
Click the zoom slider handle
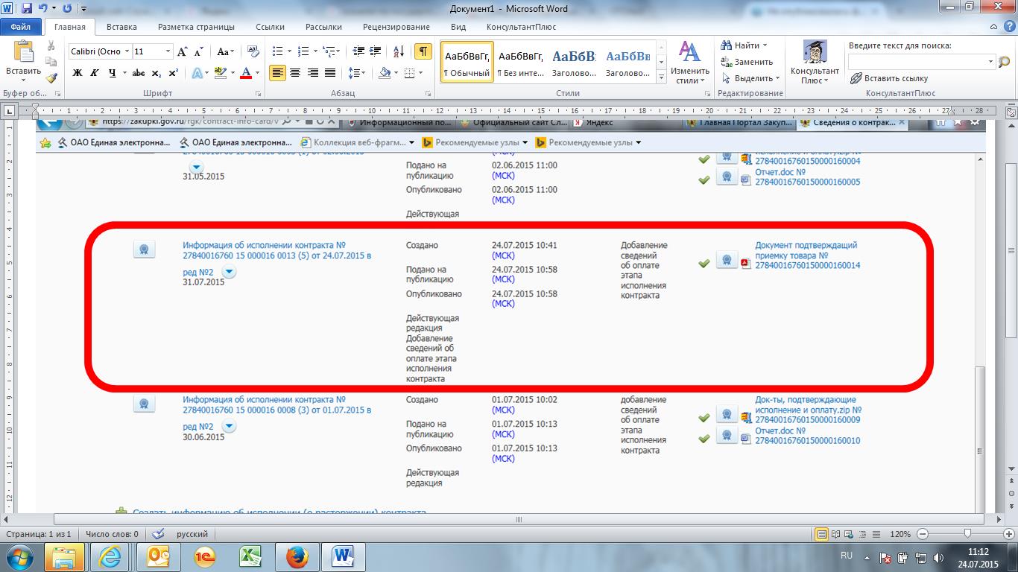click(x=967, y=534)
